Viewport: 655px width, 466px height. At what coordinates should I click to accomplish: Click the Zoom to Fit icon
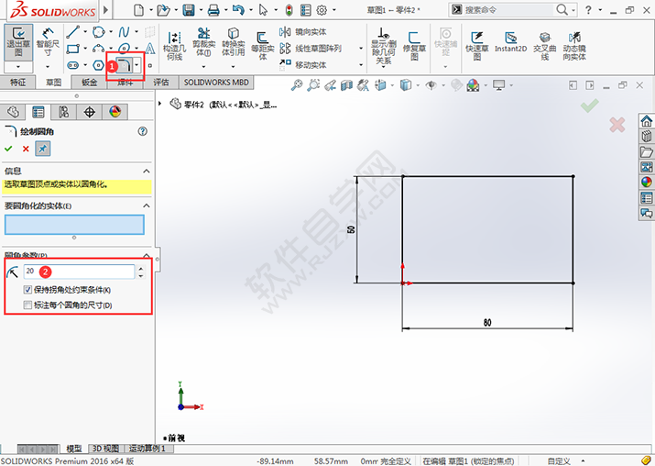(297, 85)
